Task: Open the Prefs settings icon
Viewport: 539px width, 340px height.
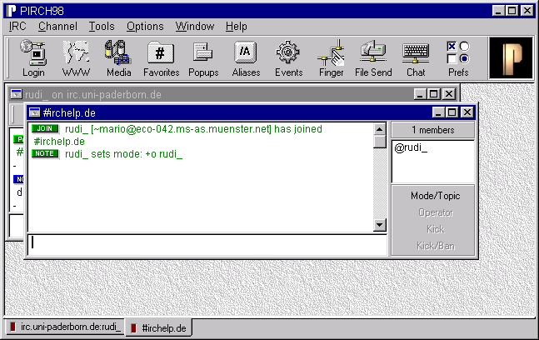Action: (458, 58)
